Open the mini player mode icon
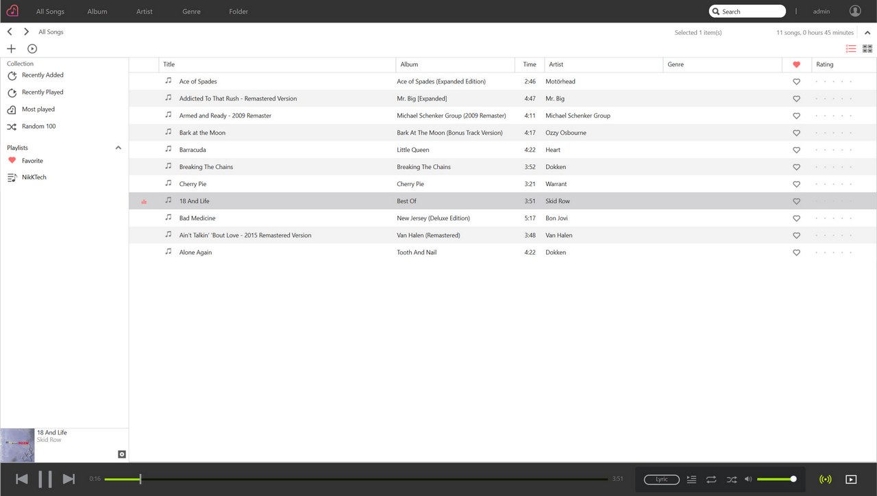Viewport: 877px width, 496px height. [x=851, y=480]
